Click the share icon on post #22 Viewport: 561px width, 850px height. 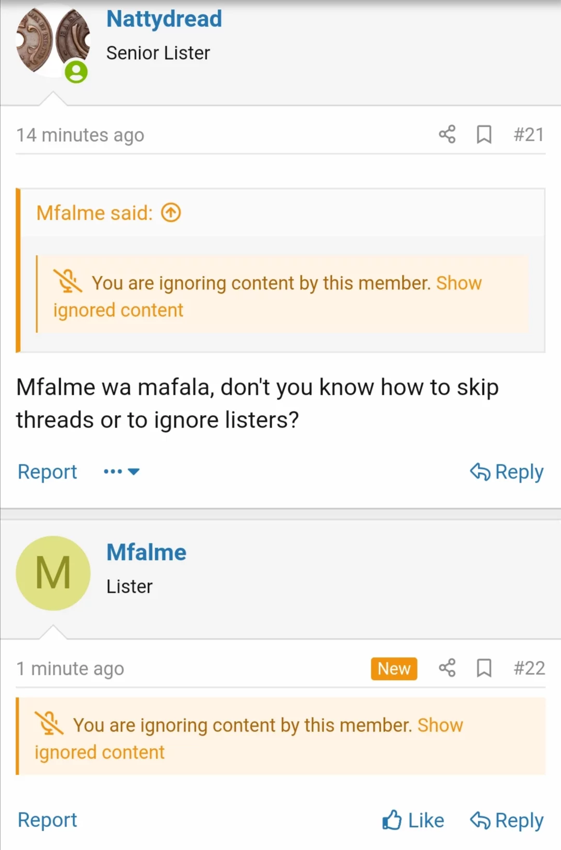point(447,668)
